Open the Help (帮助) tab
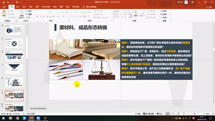This screenshot has width=215, height=121. point(68,7)
